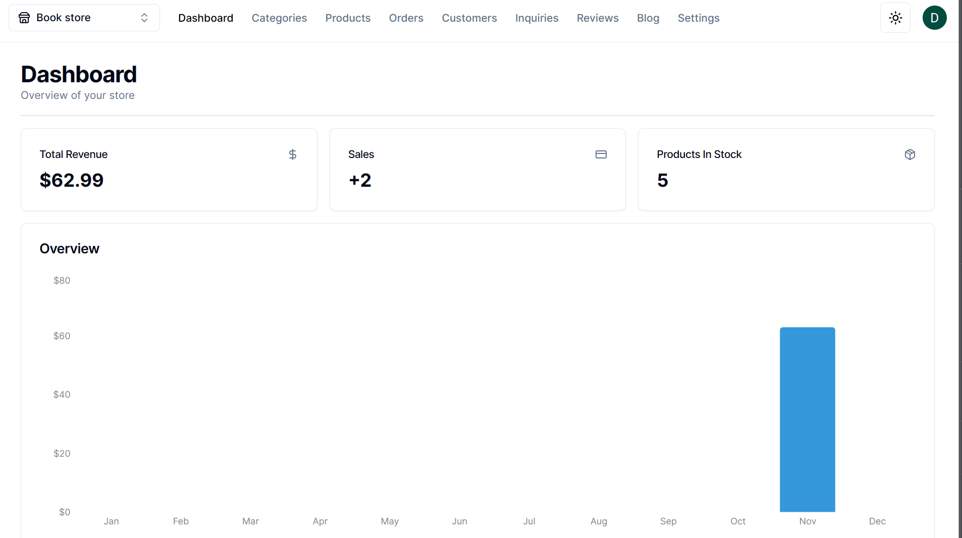Screen dimensions: 962x538
Task: Open the Categories page
Action: point(279,18)
